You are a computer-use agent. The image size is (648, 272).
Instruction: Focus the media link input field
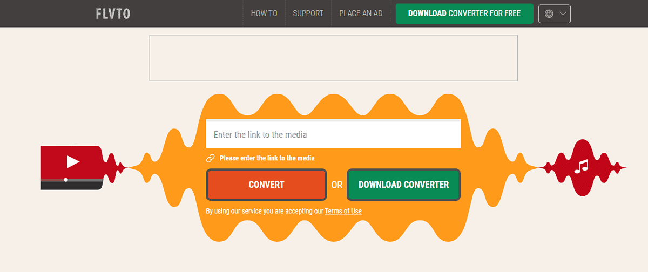tap(333, 134)
